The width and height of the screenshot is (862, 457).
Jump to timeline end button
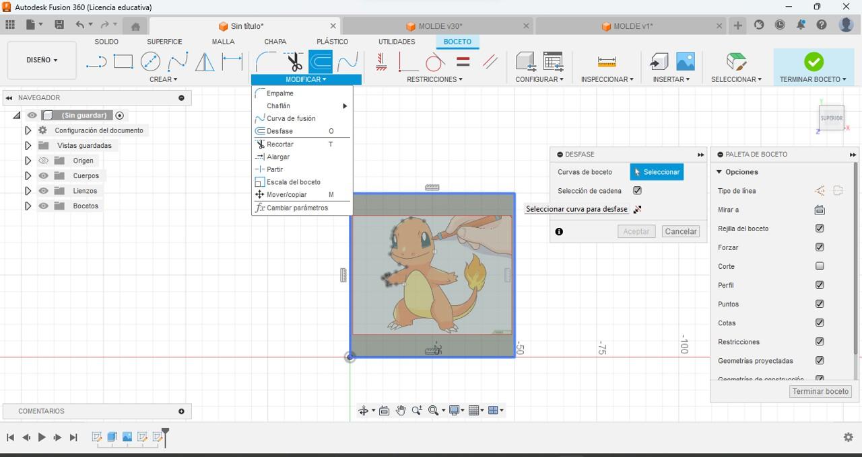point(73,438)
